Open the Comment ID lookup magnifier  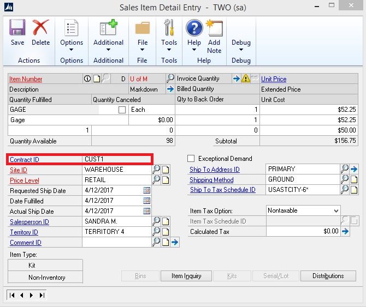pos(156,242)
